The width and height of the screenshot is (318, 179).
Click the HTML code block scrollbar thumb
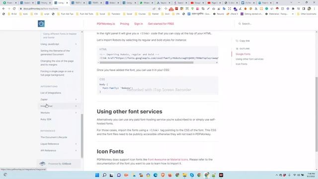pyautogui.click(x=147, y=63)
